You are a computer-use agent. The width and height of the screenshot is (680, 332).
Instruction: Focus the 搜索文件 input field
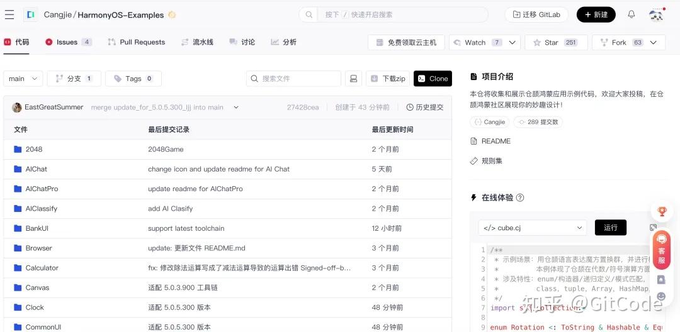pos(293,79)
